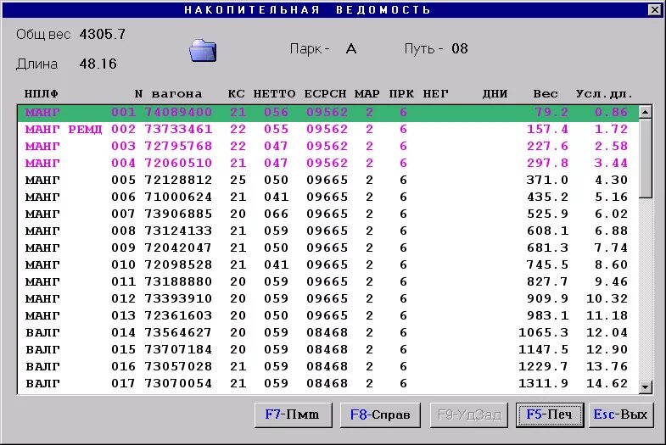Click weight cell 79.2 in highlighted row
This screenshot has width=666, height=445.
[x=551, y=113]
